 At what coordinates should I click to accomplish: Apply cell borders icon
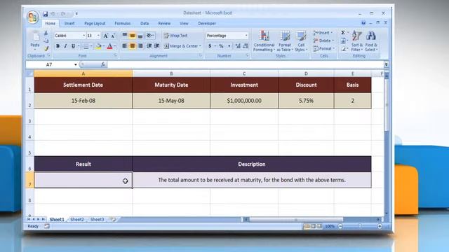pos(86,46)
